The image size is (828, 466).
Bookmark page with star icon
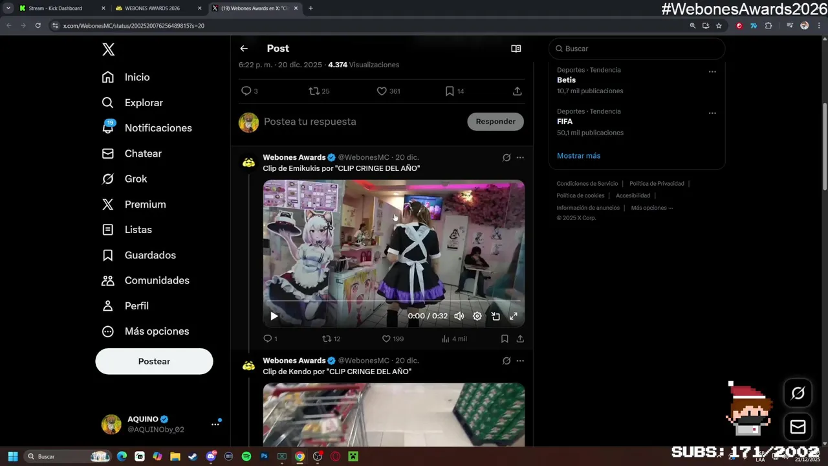point(719,26)
